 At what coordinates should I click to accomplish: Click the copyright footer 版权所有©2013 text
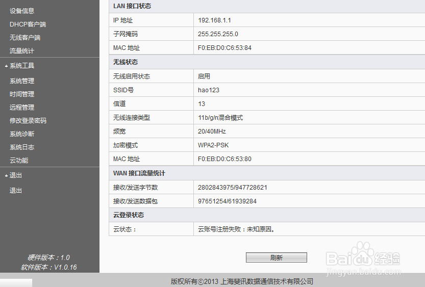[x=194, y=281]
